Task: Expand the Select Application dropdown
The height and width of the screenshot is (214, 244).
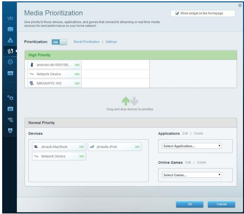Action: (x=192, y=146)
